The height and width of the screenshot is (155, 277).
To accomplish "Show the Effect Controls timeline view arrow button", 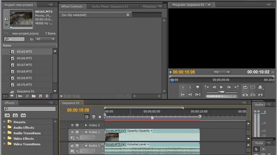I will [x=128, y=15].
